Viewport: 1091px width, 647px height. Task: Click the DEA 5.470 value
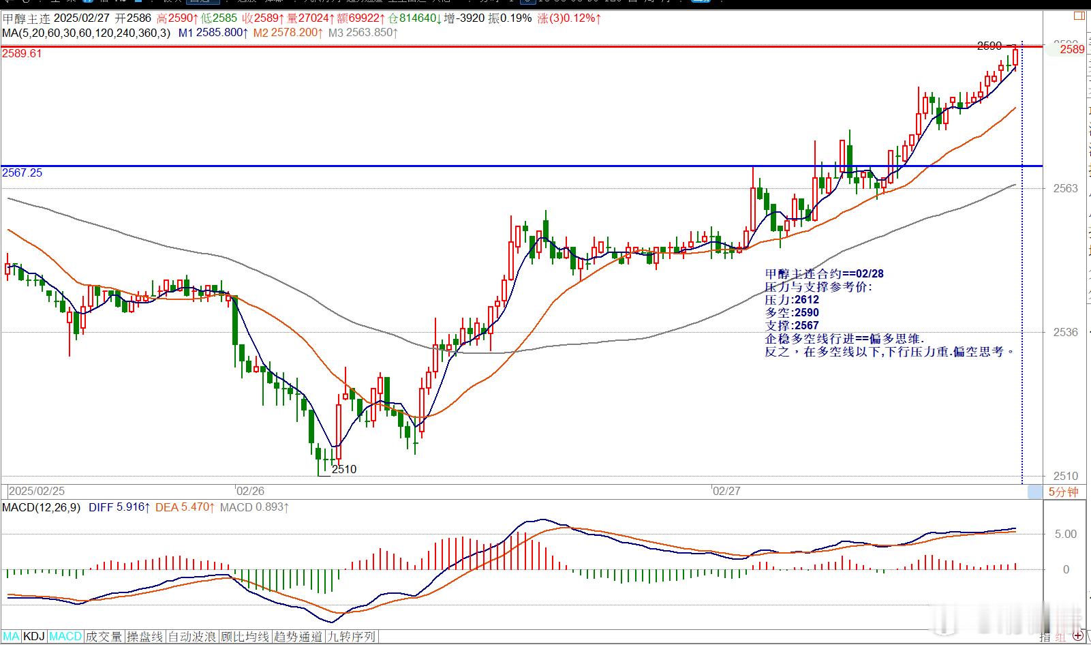click(x=185, y=507)
